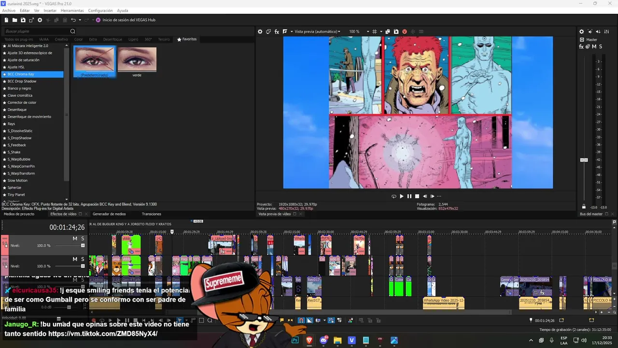Open the Configuración menu
The image size is (618, 348).
pyautogui.click(x=100, y=11)
